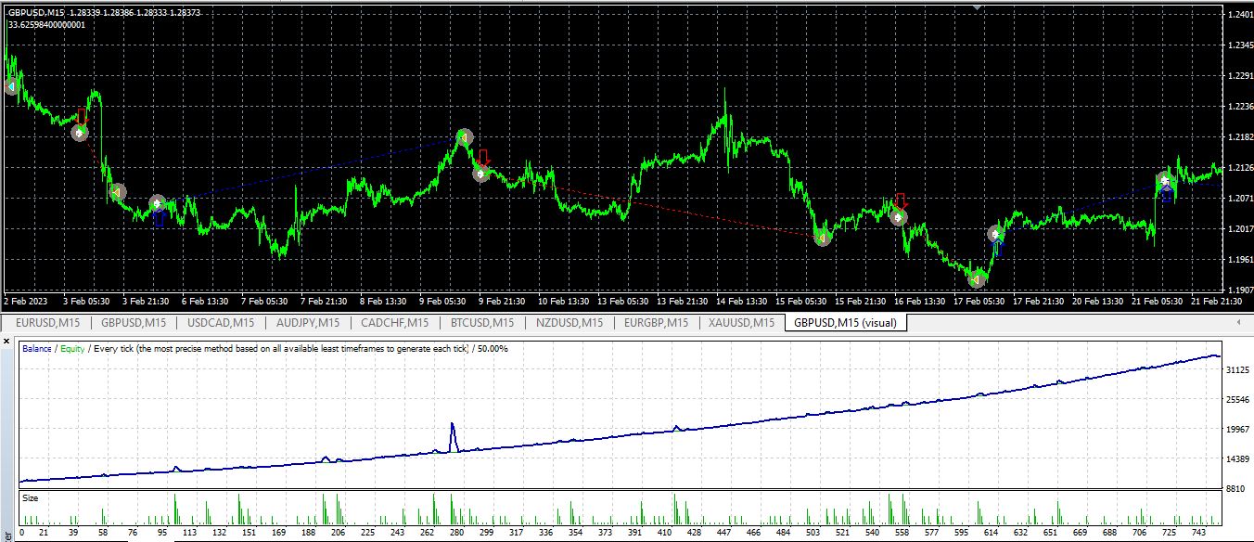Click the balance spike near trade 280
Image resolution: width=1254 pixels, height=542 pixels.
453,436
